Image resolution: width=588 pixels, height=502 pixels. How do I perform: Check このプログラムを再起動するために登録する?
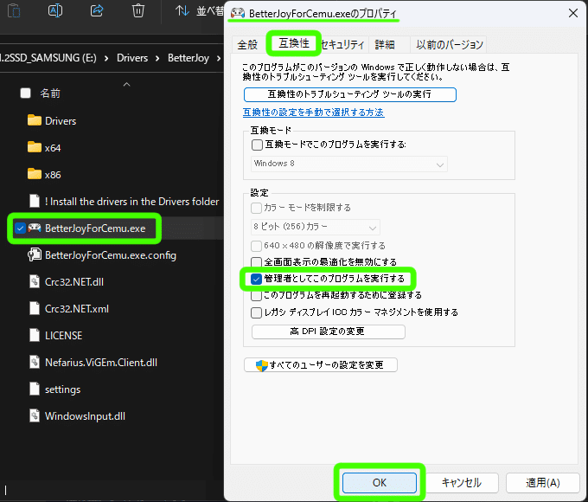coord(256,295)
